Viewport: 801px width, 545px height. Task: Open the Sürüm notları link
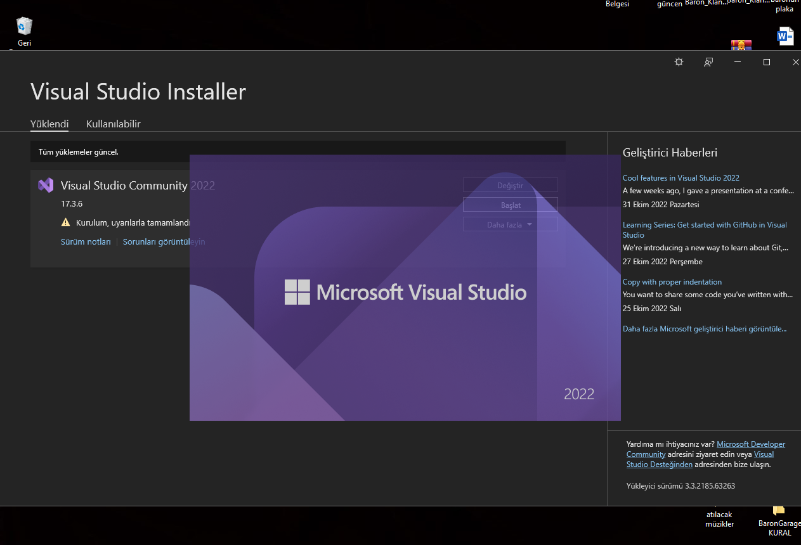click(x=86, y=241)
